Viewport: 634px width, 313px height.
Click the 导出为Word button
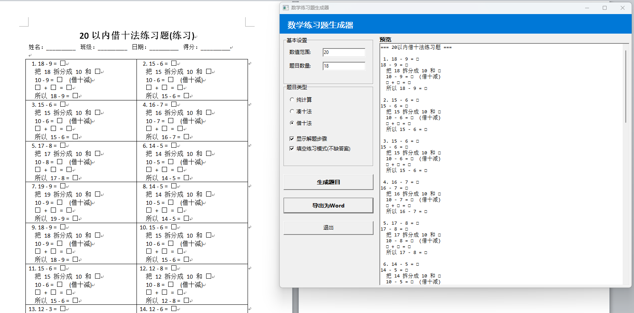pos(328,206)
